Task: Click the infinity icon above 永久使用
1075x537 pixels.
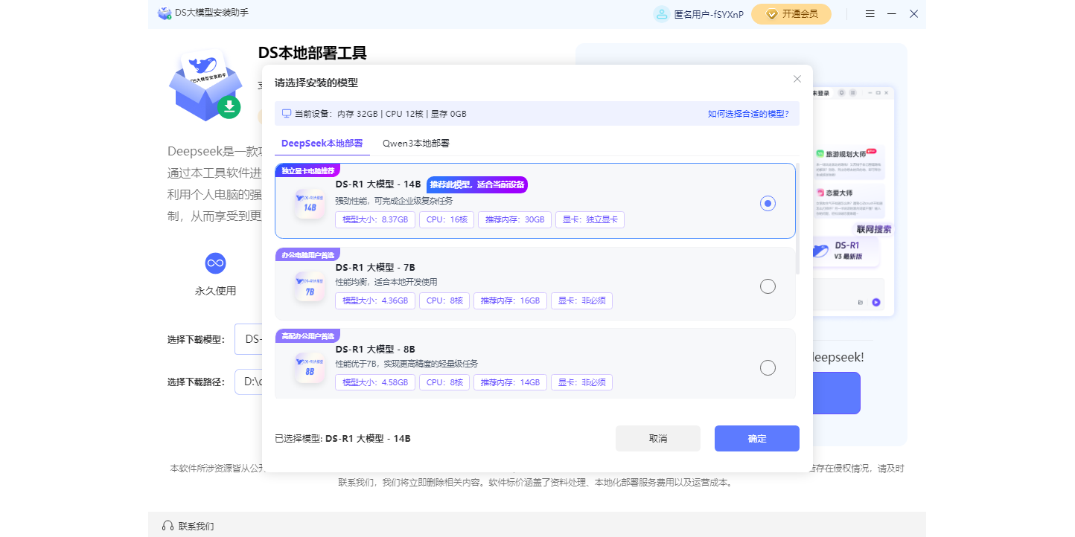Action: click(214, 263)
